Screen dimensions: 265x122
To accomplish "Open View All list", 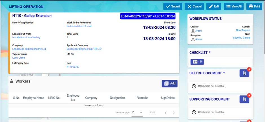I will 234,6.
